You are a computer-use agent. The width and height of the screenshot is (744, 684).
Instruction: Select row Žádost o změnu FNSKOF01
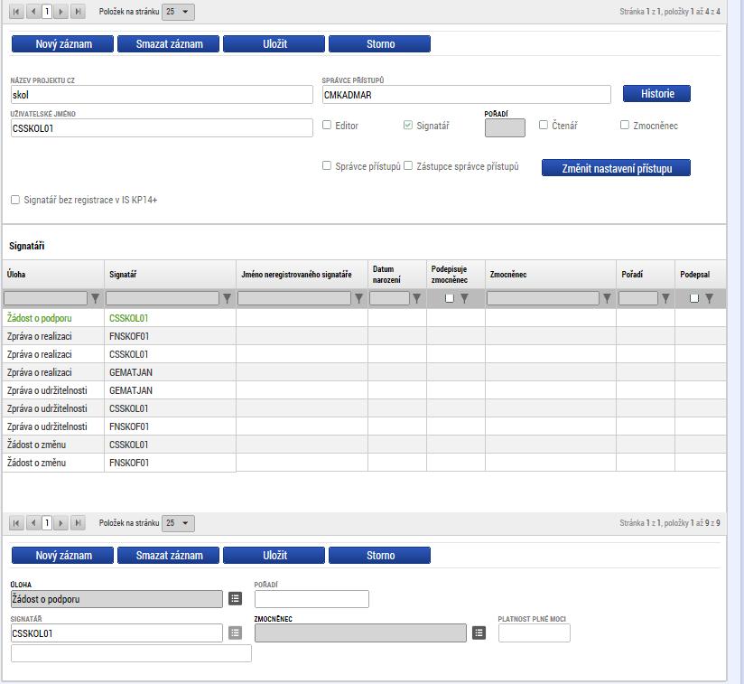pyautogui.click(x=364, y=463)
